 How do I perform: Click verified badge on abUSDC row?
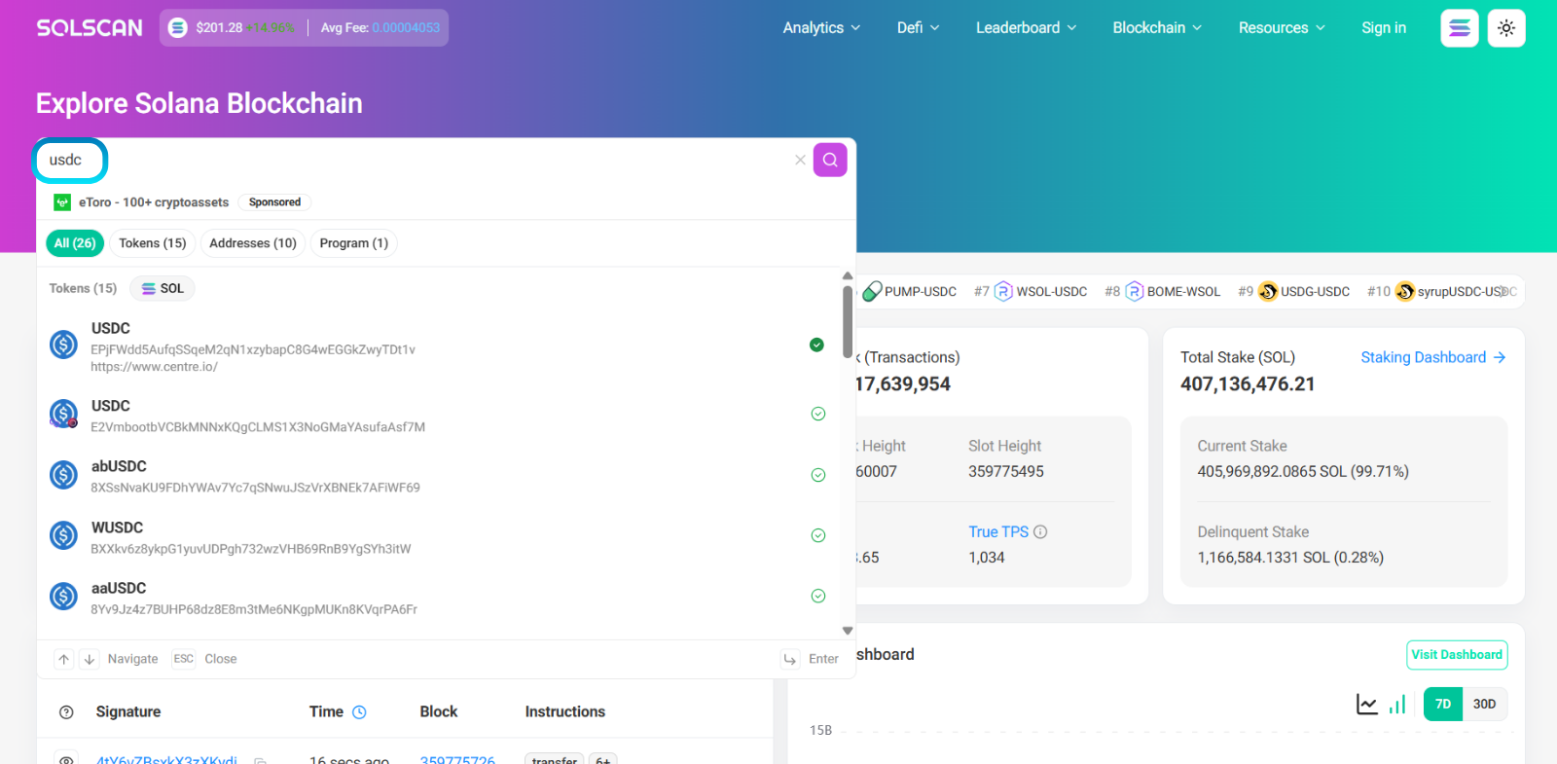point(818,475)
